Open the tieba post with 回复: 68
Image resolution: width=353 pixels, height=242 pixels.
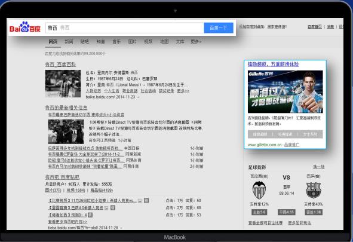pos(75,207)
